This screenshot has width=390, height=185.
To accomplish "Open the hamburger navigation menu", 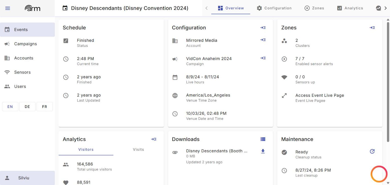I will tap(8, 8).
